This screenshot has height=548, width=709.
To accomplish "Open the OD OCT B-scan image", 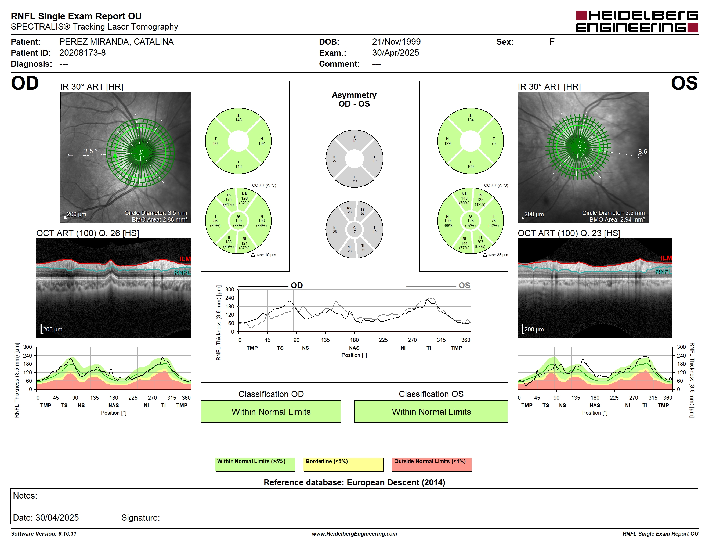I will pos(114,288).
